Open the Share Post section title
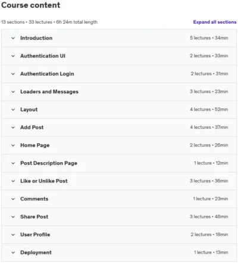 point(35,216)
